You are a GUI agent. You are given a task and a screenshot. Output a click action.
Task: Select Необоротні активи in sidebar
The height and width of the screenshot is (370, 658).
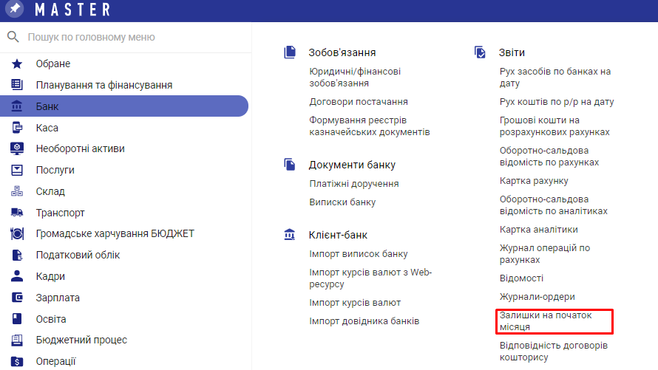coord(80,148)
